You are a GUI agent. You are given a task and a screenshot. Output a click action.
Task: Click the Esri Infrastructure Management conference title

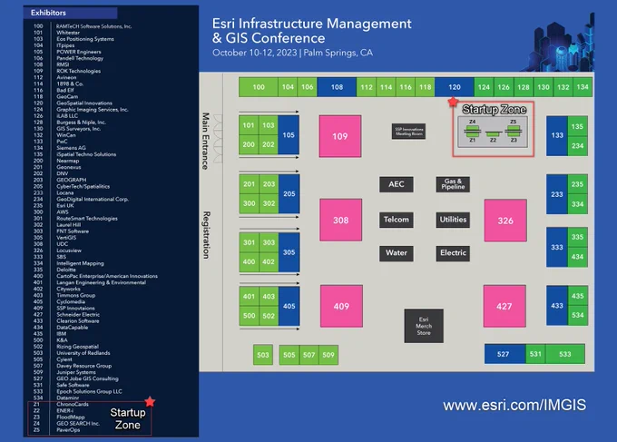(311, 30)
